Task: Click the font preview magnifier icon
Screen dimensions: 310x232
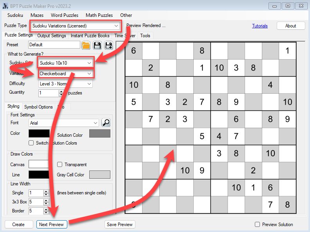Action: click(x=106, y=123)
